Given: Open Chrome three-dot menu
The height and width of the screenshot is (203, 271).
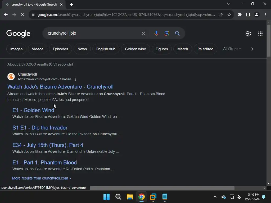Looking at the screenshot, I should click(x=265, y=15).
